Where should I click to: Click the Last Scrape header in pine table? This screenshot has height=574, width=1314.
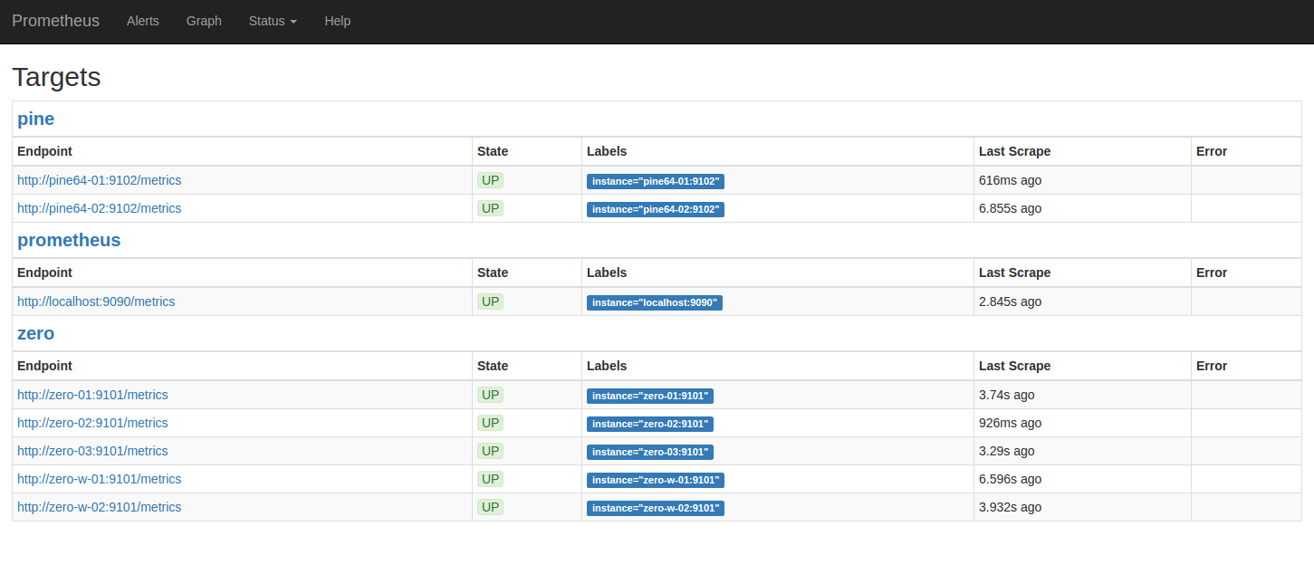pos(1014,151)
